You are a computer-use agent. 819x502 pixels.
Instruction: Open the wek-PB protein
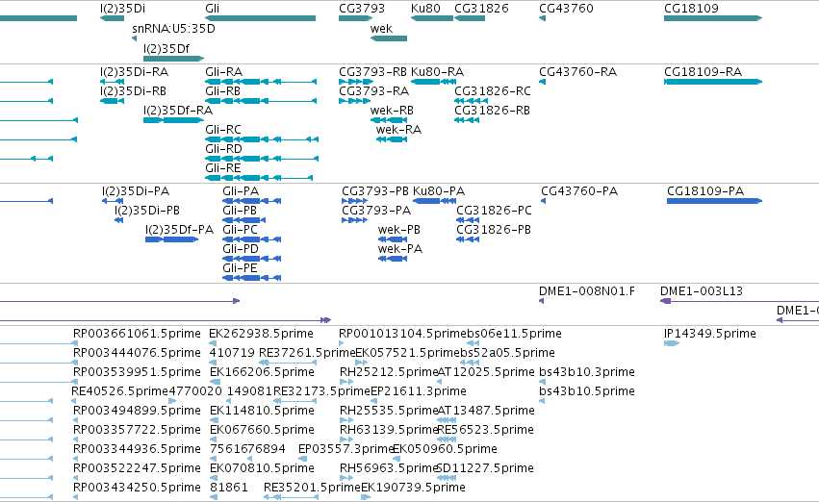(399, 230)
